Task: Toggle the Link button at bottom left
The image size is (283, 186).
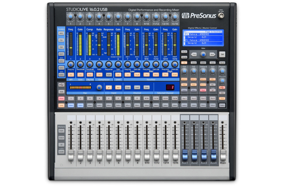Action: click(x=61, y=105)
